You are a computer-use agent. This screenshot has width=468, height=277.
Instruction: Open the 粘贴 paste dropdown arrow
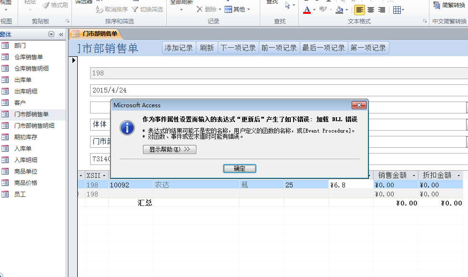click(30, 10)
